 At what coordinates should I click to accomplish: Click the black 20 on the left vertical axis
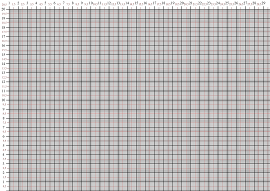tap(3, 9)
